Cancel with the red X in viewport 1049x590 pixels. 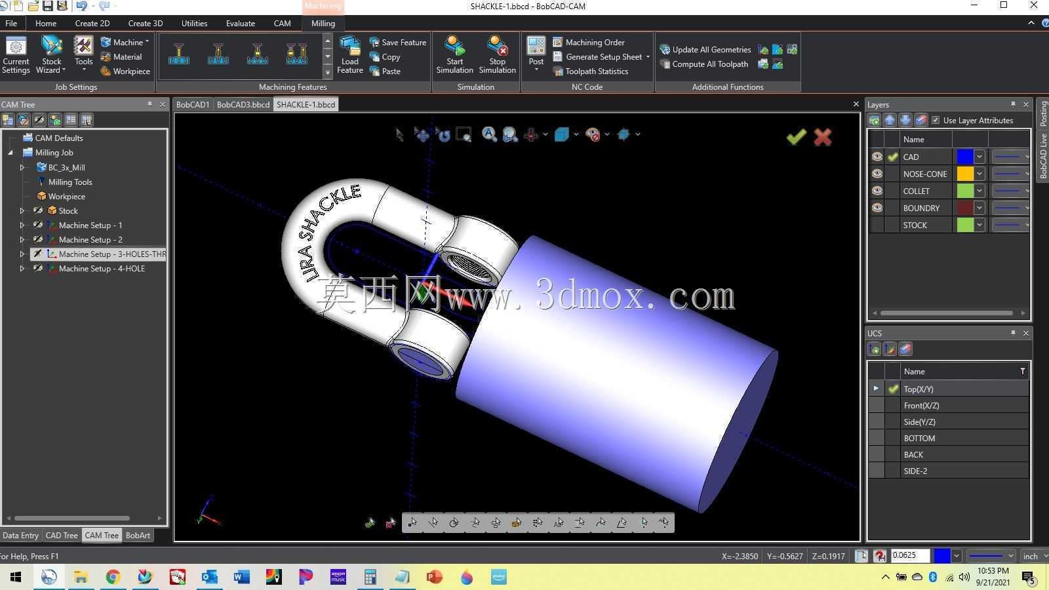click(x=822, y=136)
